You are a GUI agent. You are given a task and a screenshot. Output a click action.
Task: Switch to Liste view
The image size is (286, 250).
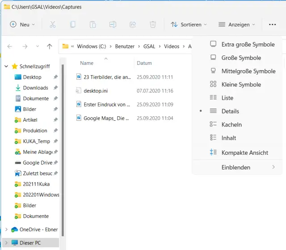point(227,98)
